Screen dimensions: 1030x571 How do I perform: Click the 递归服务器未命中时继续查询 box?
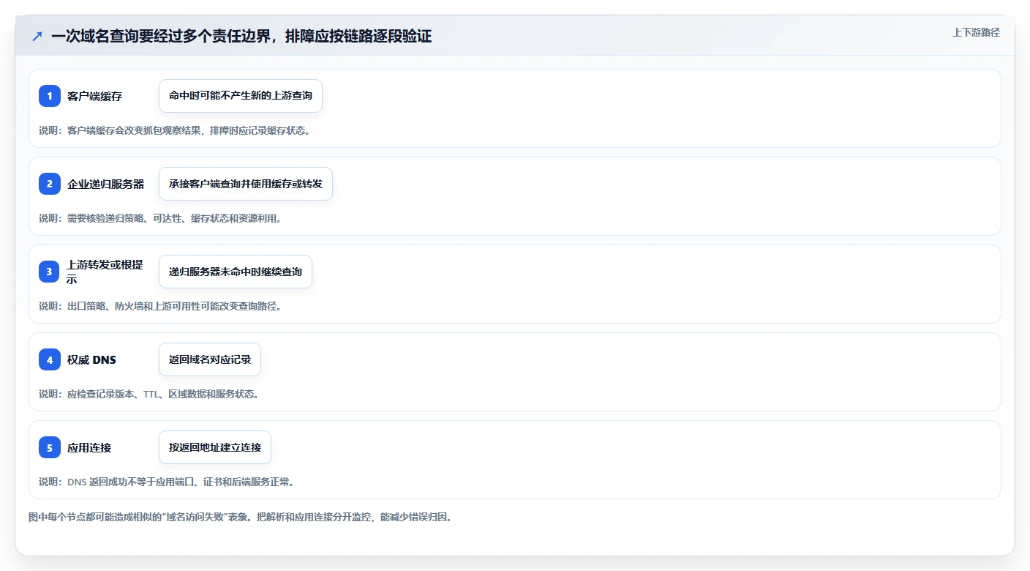(236, 272)
